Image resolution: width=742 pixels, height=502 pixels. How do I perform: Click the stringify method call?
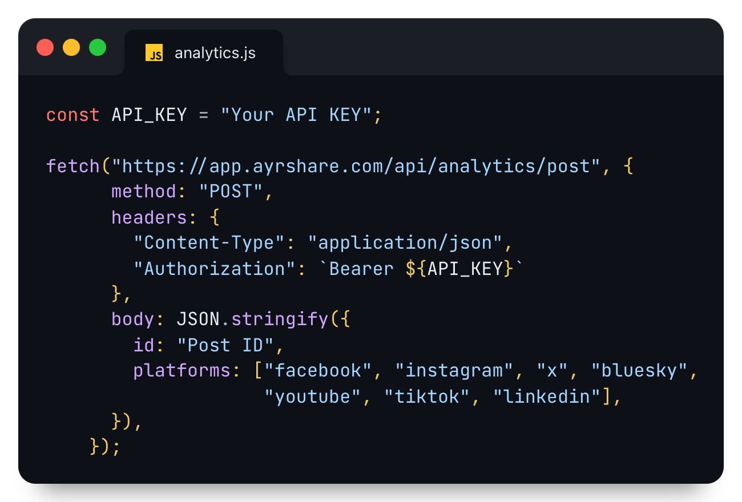(280, 319)
